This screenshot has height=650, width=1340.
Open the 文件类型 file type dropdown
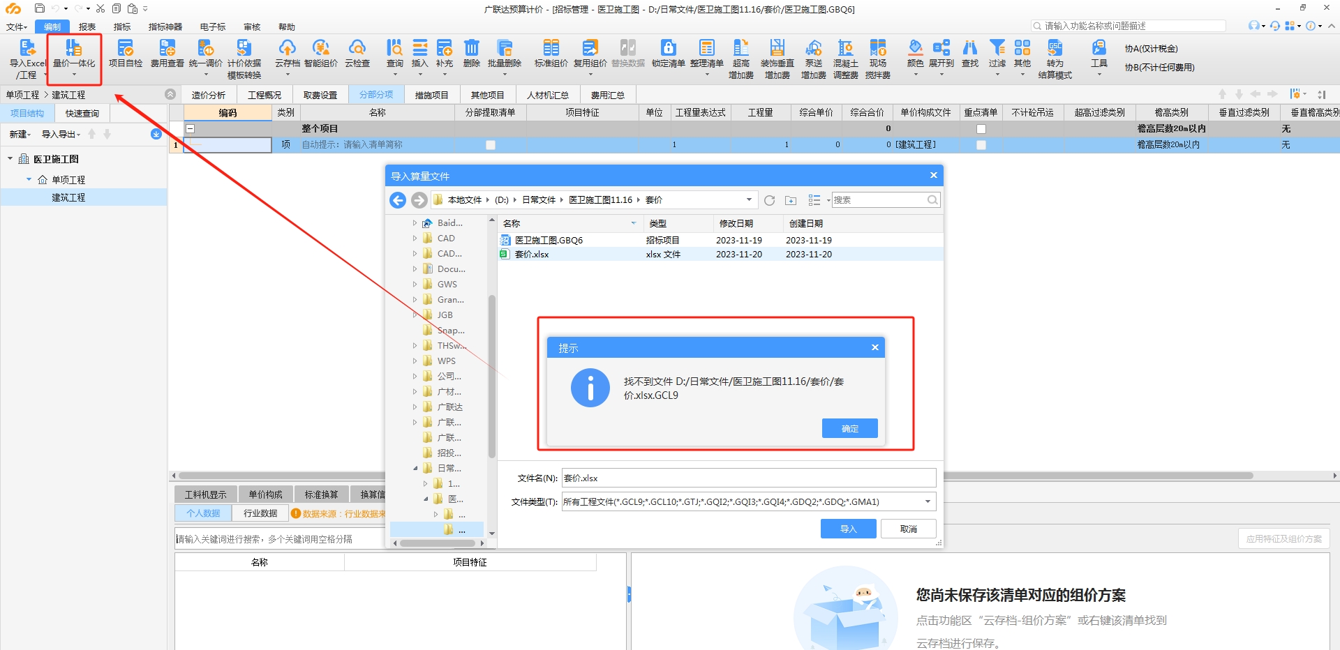coord(928,501)
